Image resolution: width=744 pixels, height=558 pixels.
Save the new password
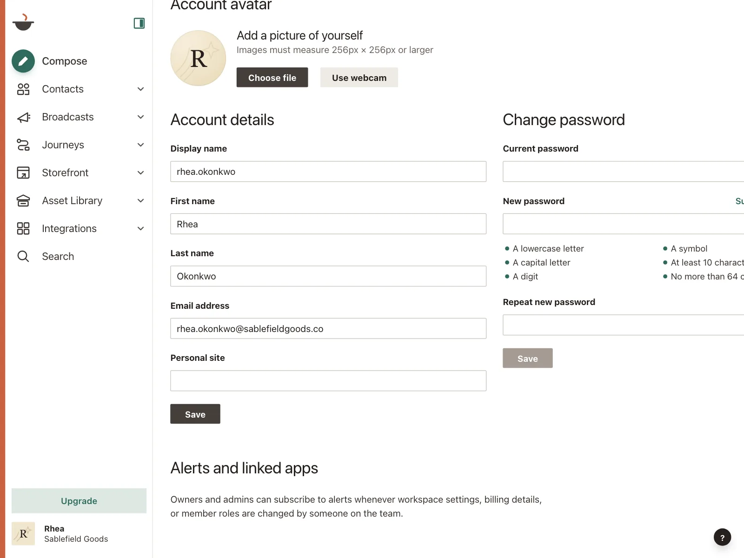point(528,358)
